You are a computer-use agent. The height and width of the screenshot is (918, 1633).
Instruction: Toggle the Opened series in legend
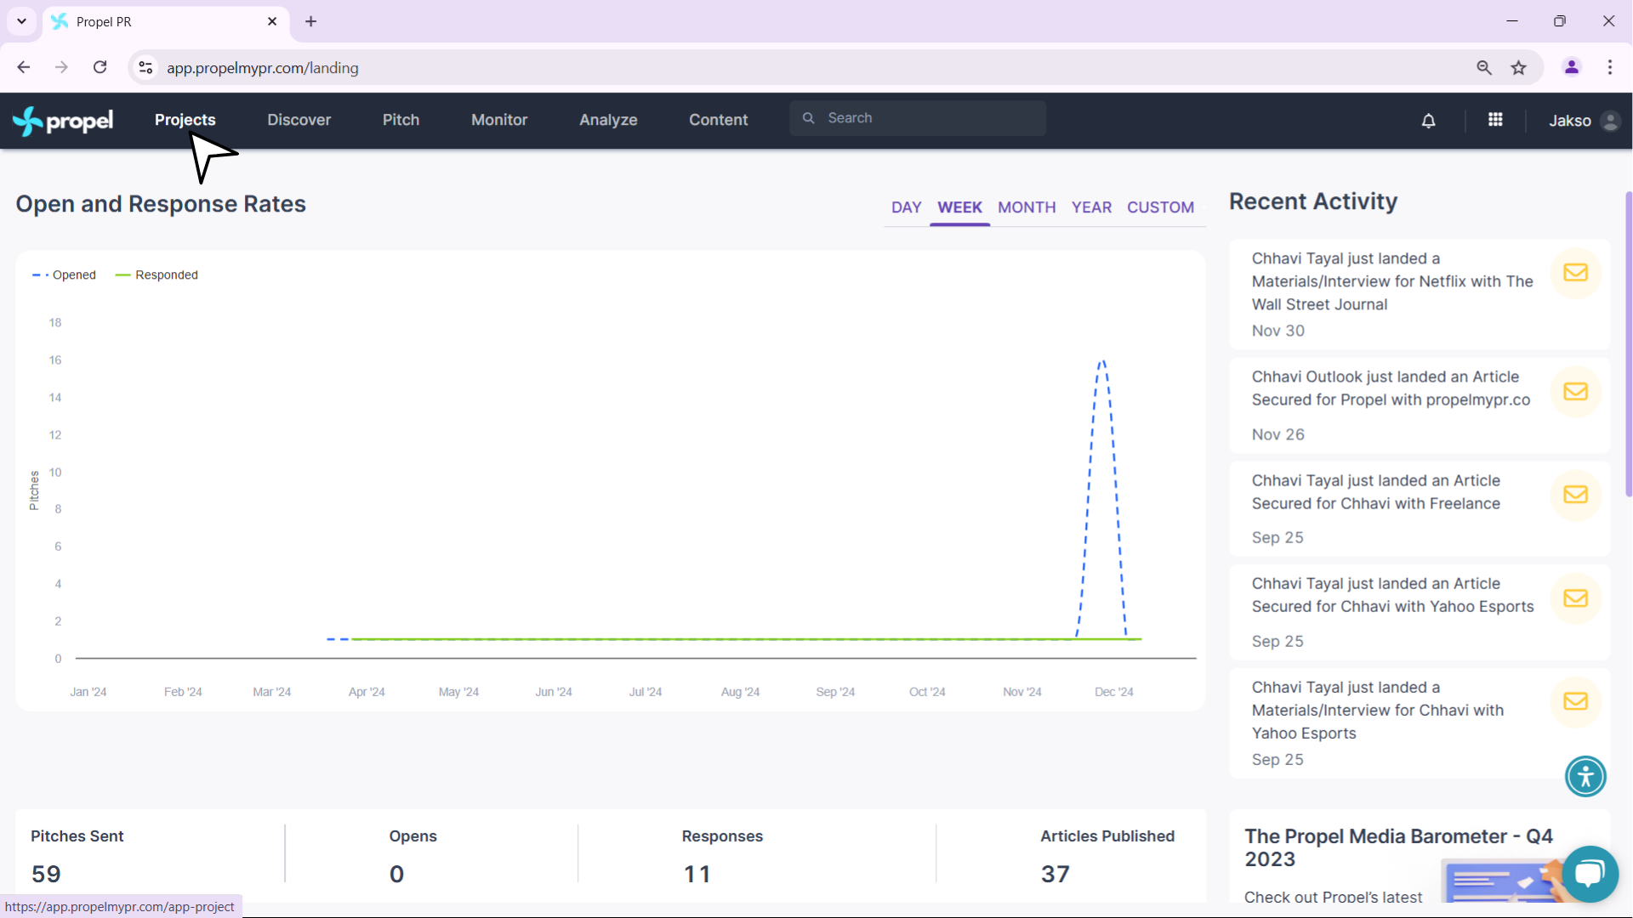click(64, 275)
